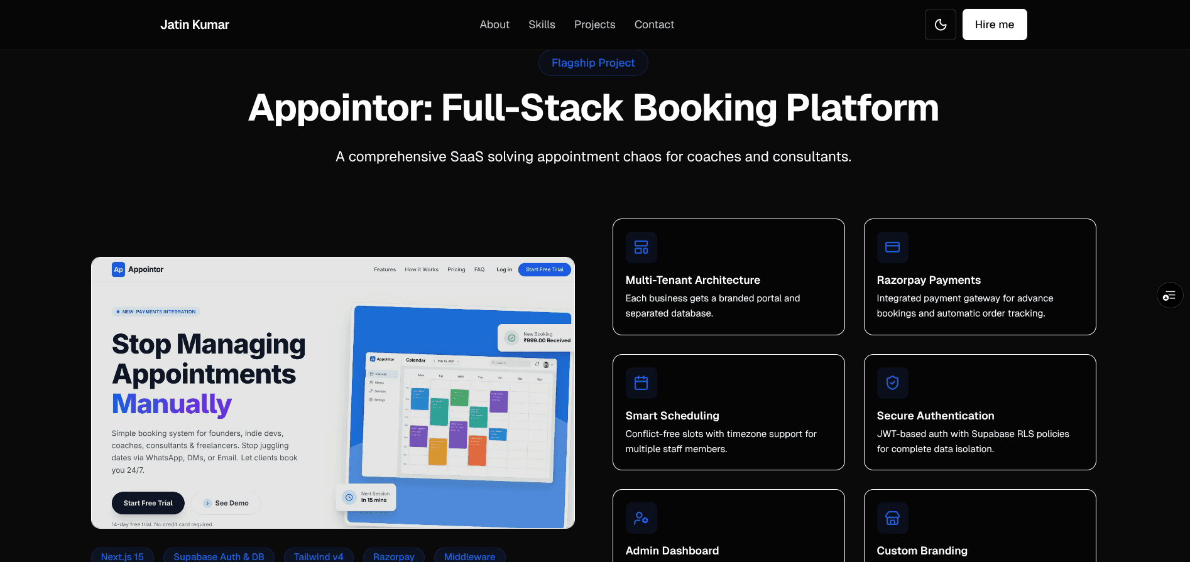1190x562 pixels.
Task: Click the dark Start Free Trial button
Action: pyautogui.click(x=148, y=503)
